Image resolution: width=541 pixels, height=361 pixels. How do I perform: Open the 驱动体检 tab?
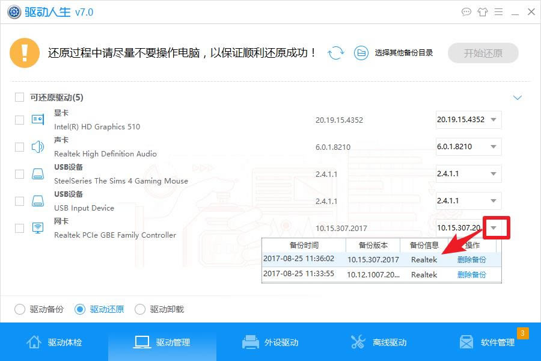point(54,342)
